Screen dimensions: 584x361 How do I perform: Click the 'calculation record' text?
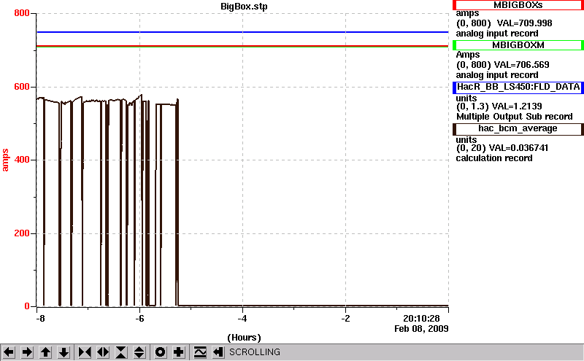494,158
